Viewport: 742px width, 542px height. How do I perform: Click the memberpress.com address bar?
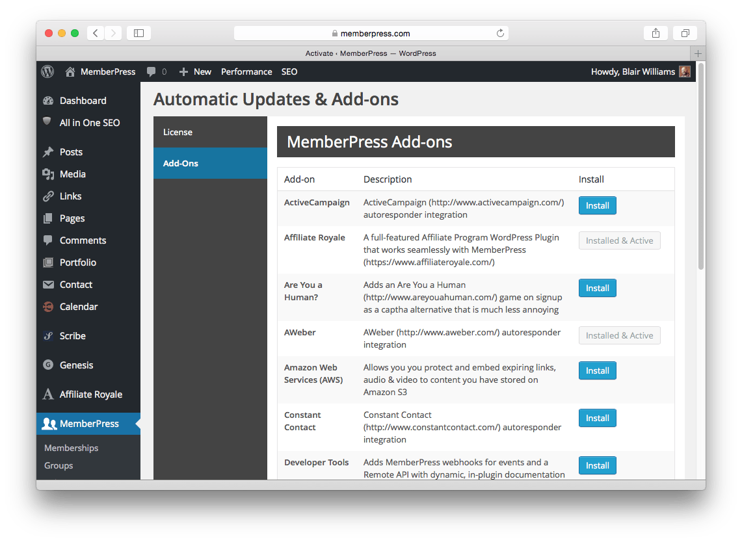(x=371, y=33)
